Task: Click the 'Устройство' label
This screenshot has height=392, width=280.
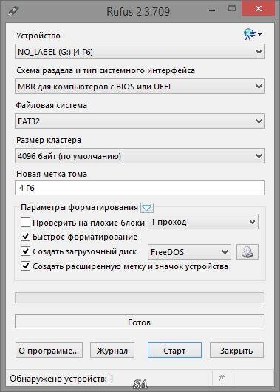Action: click(x=38, y=36)
